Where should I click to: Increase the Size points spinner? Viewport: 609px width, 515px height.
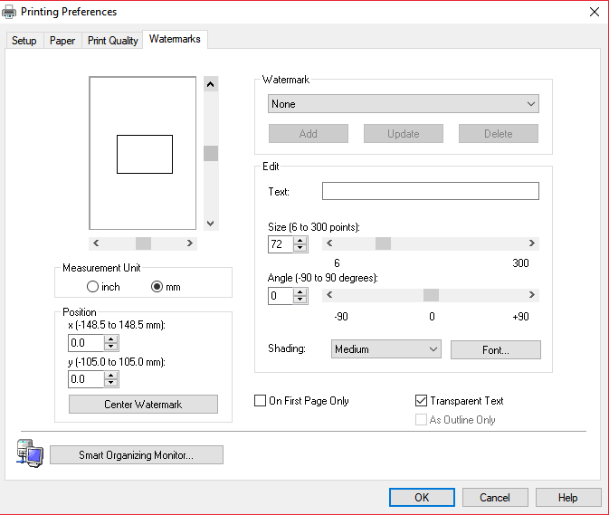point(300,240)
